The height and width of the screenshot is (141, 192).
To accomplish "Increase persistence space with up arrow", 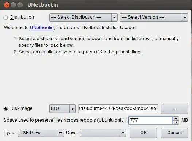I will click(176, 118).
